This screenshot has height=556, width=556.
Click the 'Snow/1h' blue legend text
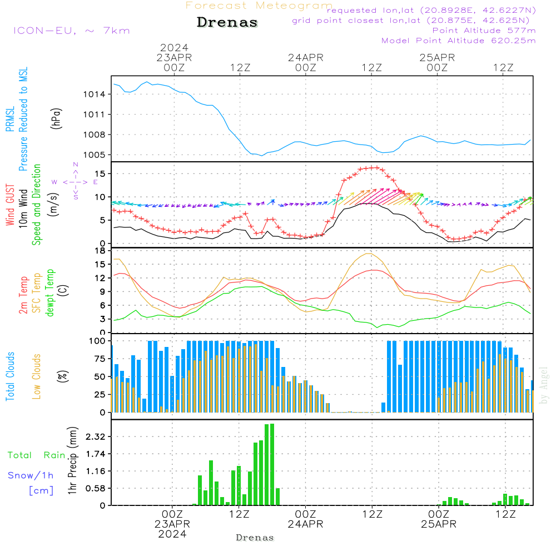[31, 475]
